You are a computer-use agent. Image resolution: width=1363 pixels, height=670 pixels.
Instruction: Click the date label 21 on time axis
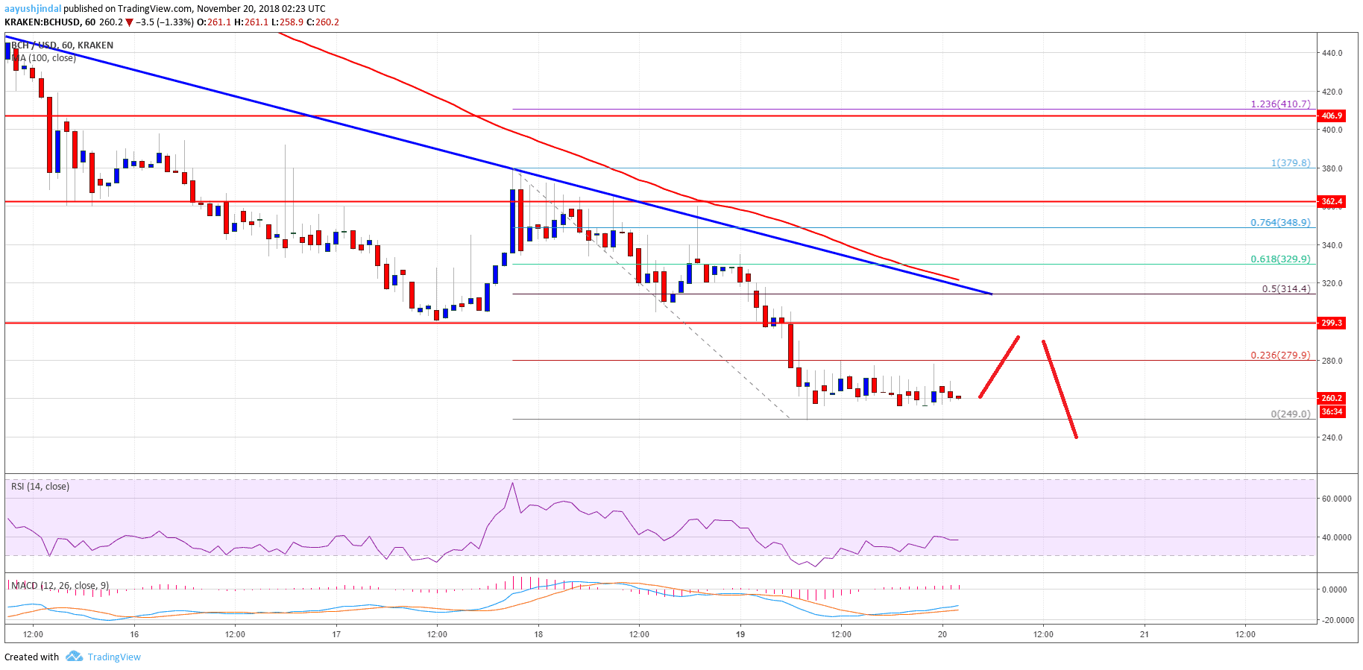tap(1145, 634)
